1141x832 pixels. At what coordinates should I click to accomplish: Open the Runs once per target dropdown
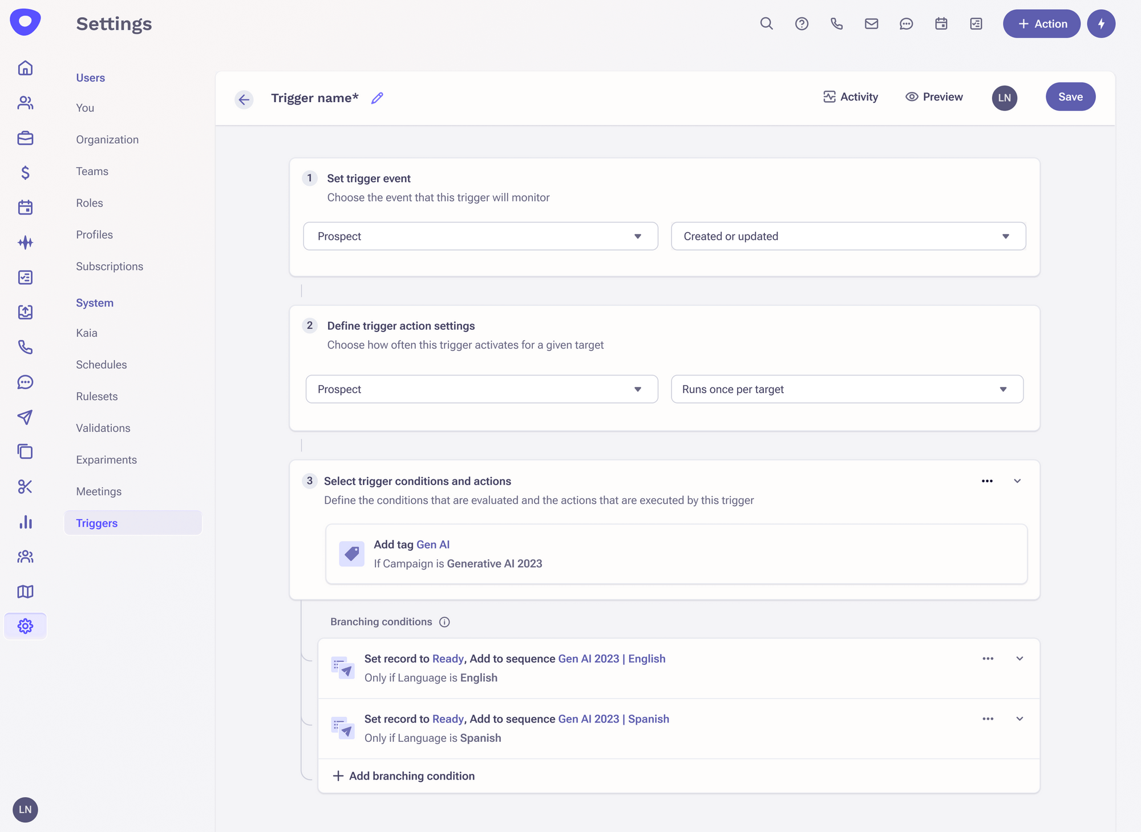click(847, 389)
